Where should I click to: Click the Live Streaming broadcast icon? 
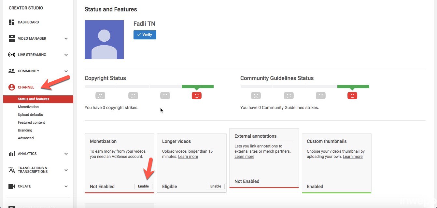click(x=12, y=55)
